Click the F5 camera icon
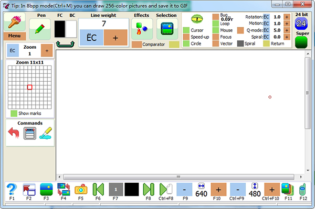Screen dimensions: 315x209 click(x=81, y=190)
